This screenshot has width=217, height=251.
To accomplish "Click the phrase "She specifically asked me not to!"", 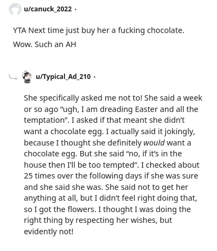I will pos(83,98).
